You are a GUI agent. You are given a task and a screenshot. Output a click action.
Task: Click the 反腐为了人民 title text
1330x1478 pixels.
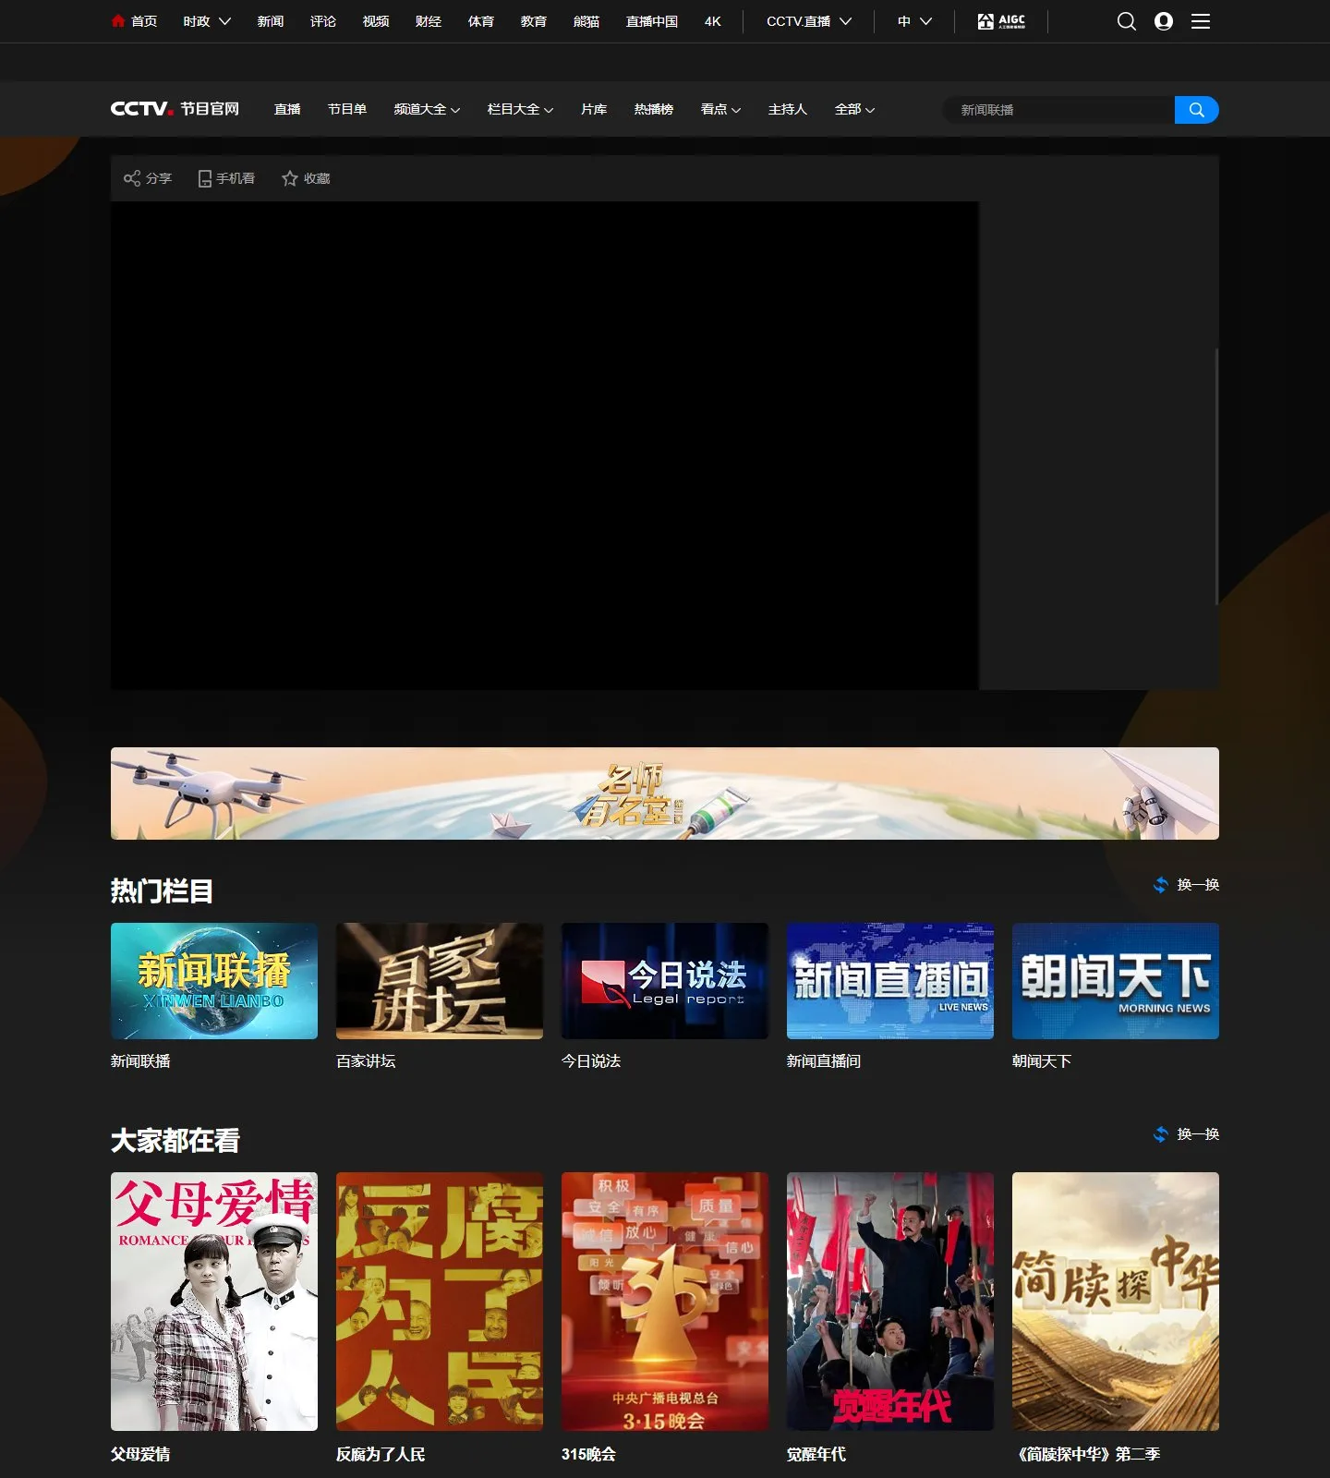click(381, 1454)
